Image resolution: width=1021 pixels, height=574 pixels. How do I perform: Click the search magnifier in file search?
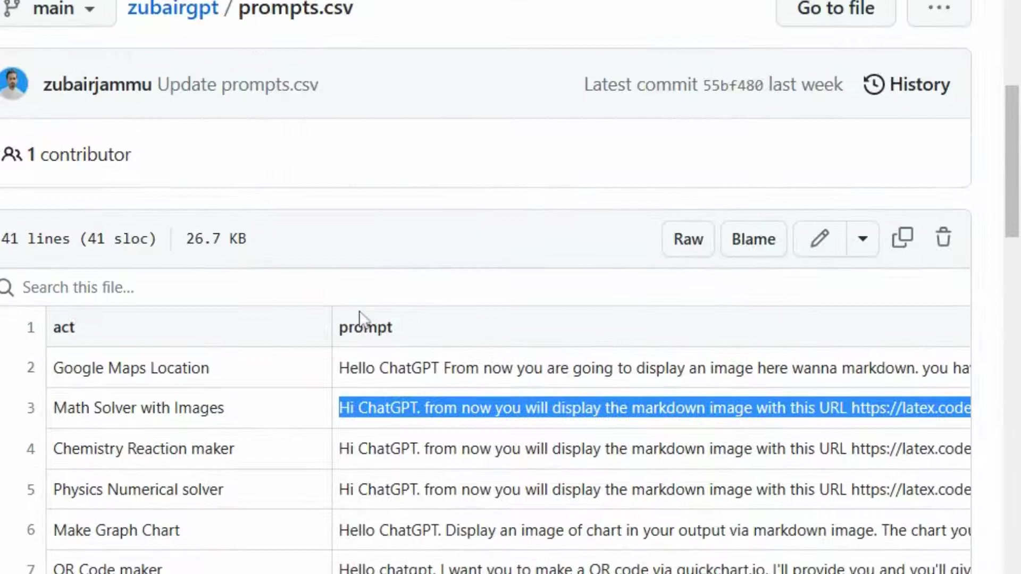click(7, 288)
